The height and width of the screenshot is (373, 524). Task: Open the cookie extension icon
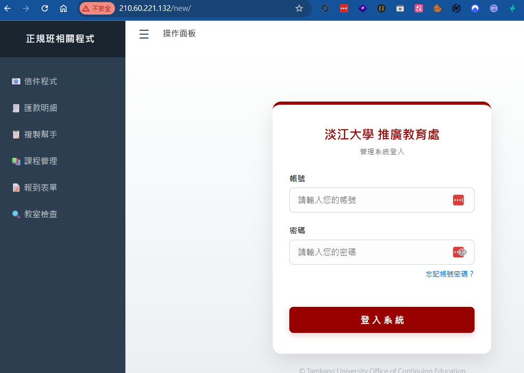coord(438,8)
